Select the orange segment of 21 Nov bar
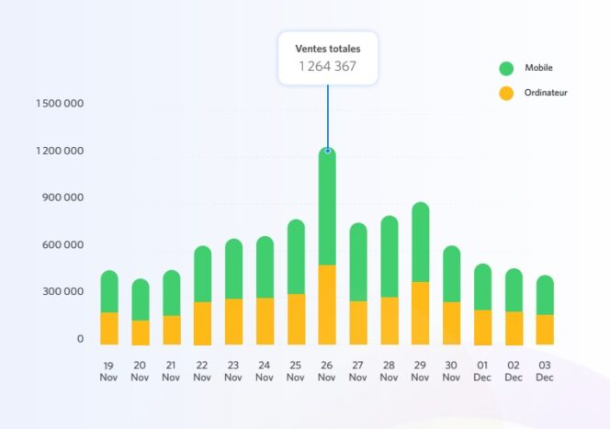Image resolution: width=610 pixels, height=429 pixels. coord(172,330)
